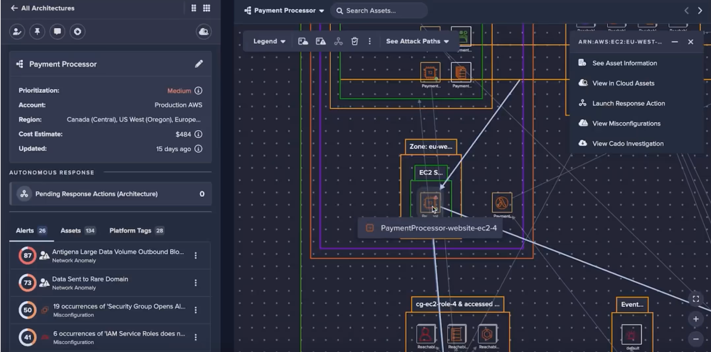Go back to All Architectures

coord(43,8)
